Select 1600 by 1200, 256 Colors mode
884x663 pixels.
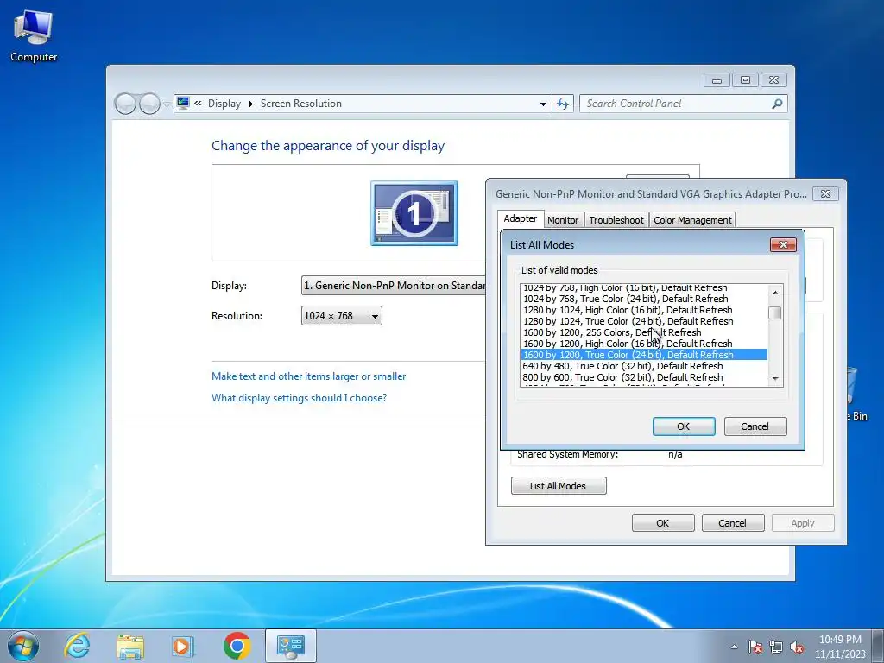[x=644, y=332]
